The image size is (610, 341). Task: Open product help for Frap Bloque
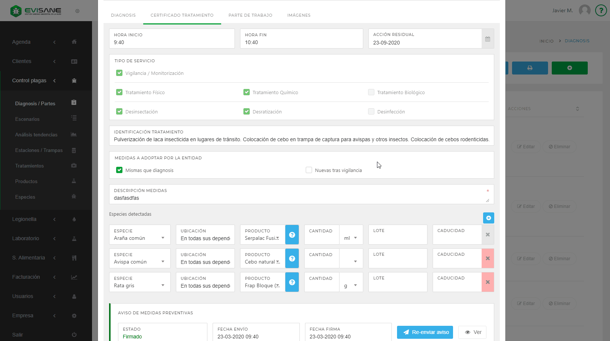[x=292, y=282]
